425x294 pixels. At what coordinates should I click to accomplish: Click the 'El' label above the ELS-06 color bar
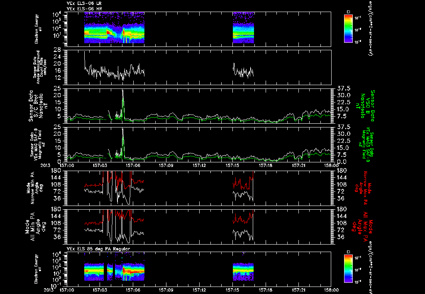coord(348,12)
